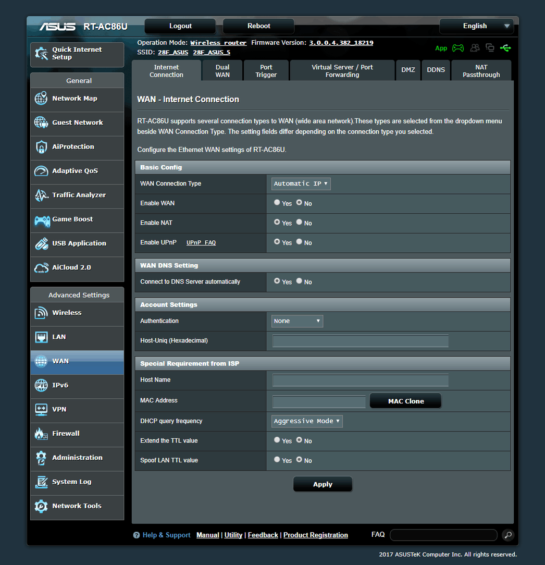Click the AiCloud 2.0 cloud icon
Image resolution: width=545 pixels, height=565 pixels.
[x=41, y=268]
